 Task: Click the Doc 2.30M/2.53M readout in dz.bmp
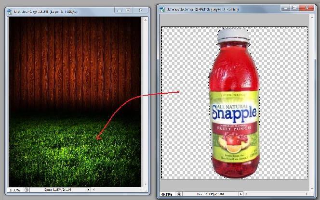pos(210,194)
